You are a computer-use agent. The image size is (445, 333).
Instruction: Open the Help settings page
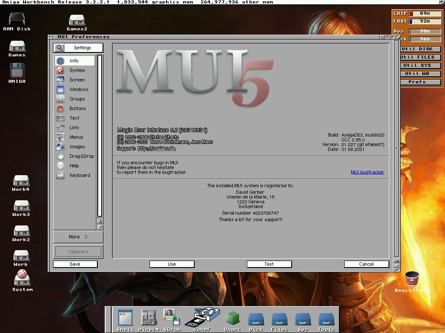point(75,166)
